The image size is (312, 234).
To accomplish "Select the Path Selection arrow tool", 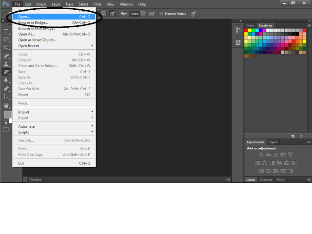I will point(6,97).
